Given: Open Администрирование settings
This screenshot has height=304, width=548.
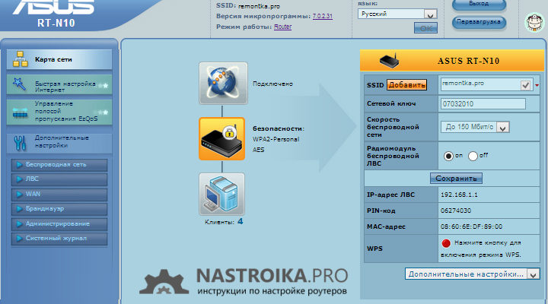Looking at the screenshot, I should click(x=59, y=223).
